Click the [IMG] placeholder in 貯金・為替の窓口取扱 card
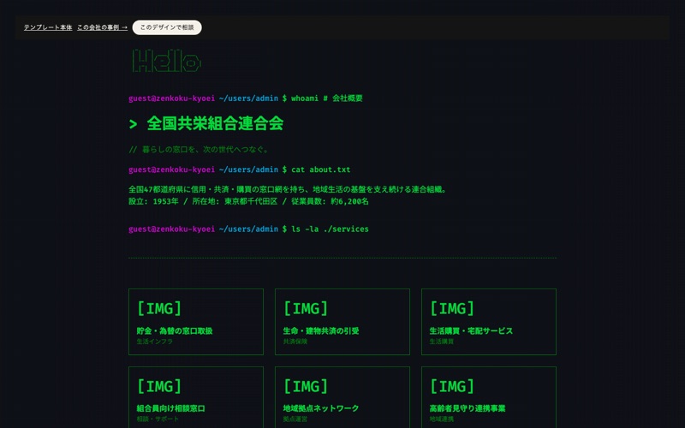 tap(159, 309)
